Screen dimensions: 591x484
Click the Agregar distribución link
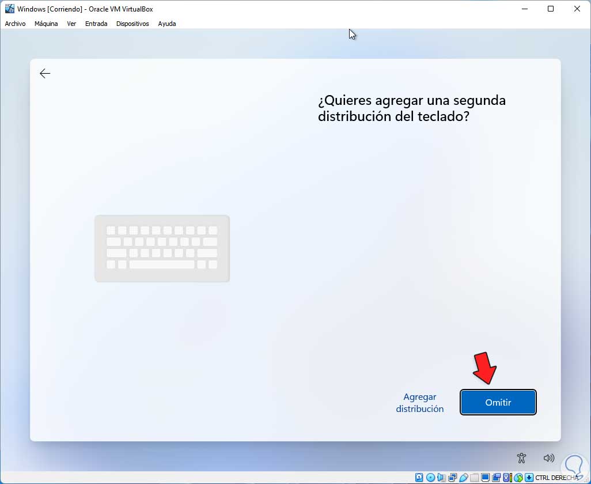[419, 403]
